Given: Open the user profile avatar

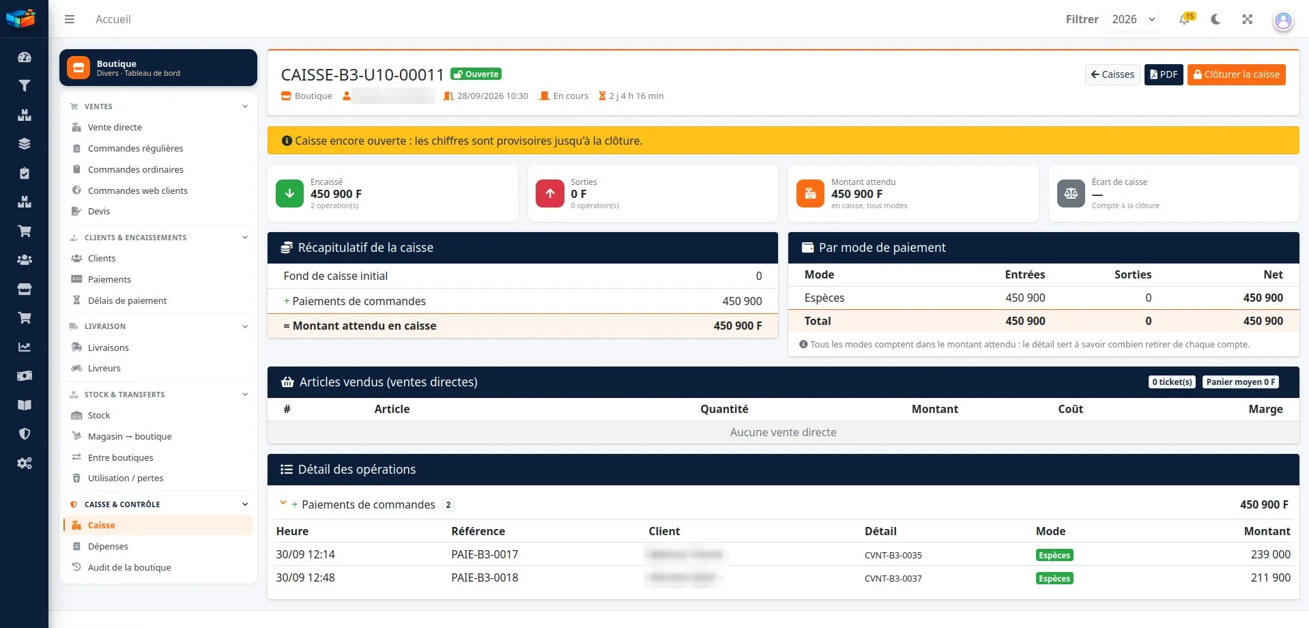Looking at the screenshot, I should pos(1284,20).
